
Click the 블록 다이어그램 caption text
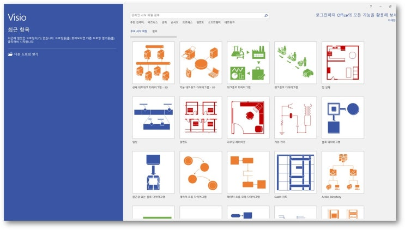pyautogui.click(x=331, y=142)
